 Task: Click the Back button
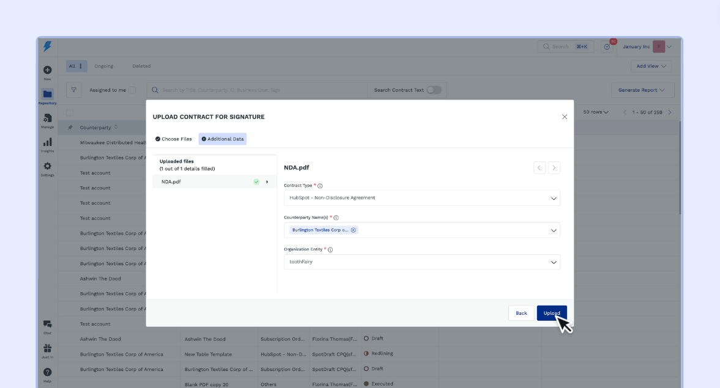521,313
